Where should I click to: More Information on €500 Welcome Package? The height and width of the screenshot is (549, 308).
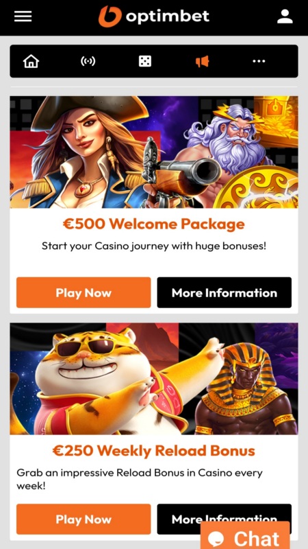(224, 292)
